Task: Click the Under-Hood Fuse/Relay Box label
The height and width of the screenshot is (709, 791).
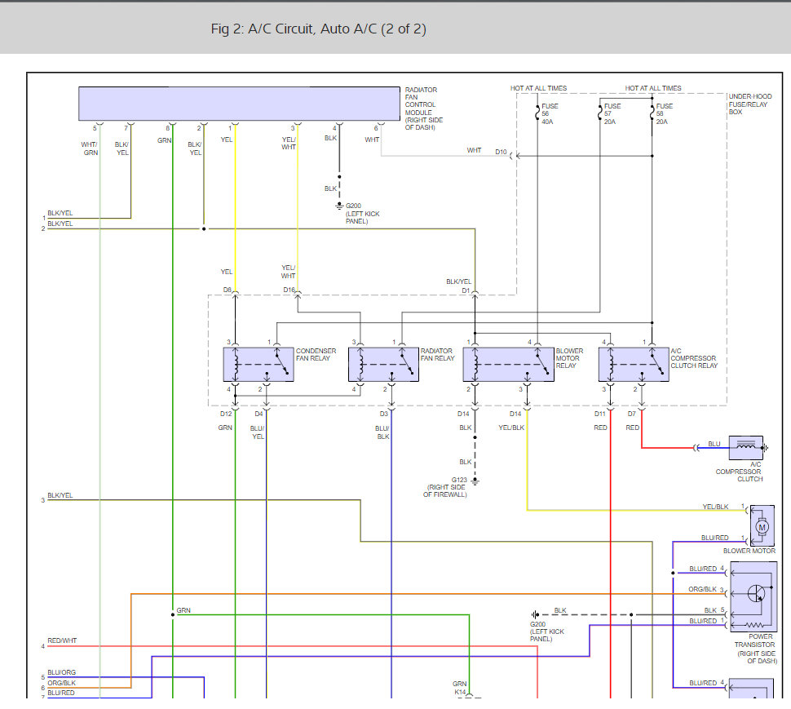Action: 748,104
